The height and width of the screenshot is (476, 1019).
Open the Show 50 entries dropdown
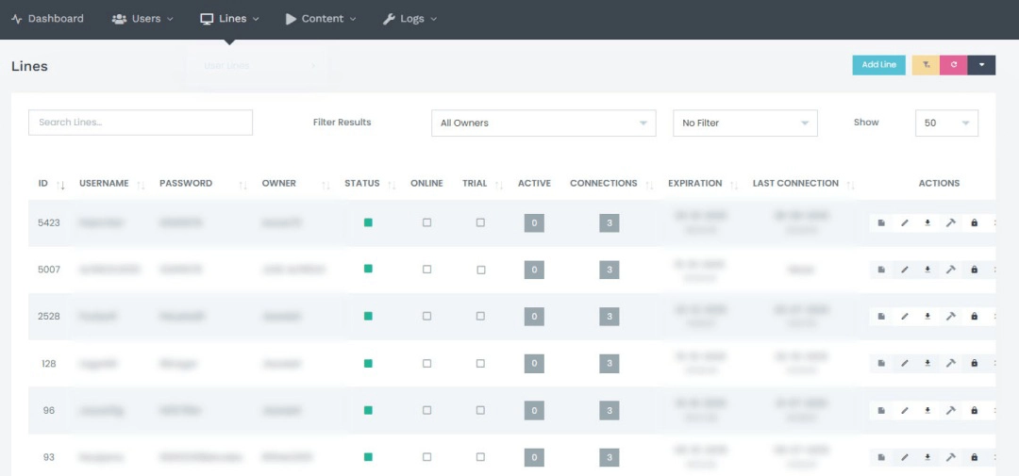click(x=946, y=123)
